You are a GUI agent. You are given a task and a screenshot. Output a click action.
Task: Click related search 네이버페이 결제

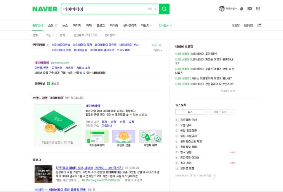tap(83, 44)
